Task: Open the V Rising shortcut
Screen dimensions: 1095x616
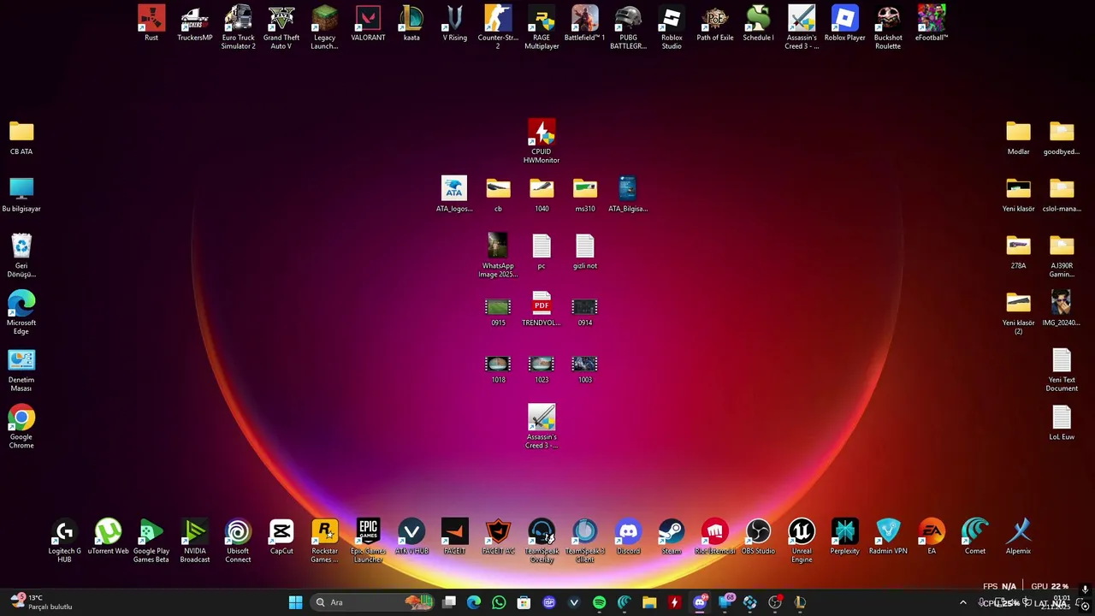Action: 455,23
